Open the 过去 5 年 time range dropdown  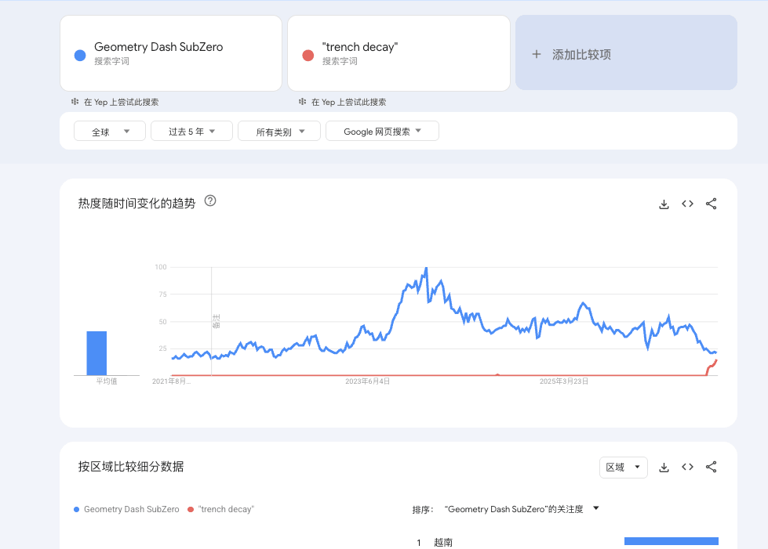click(191, 131)
